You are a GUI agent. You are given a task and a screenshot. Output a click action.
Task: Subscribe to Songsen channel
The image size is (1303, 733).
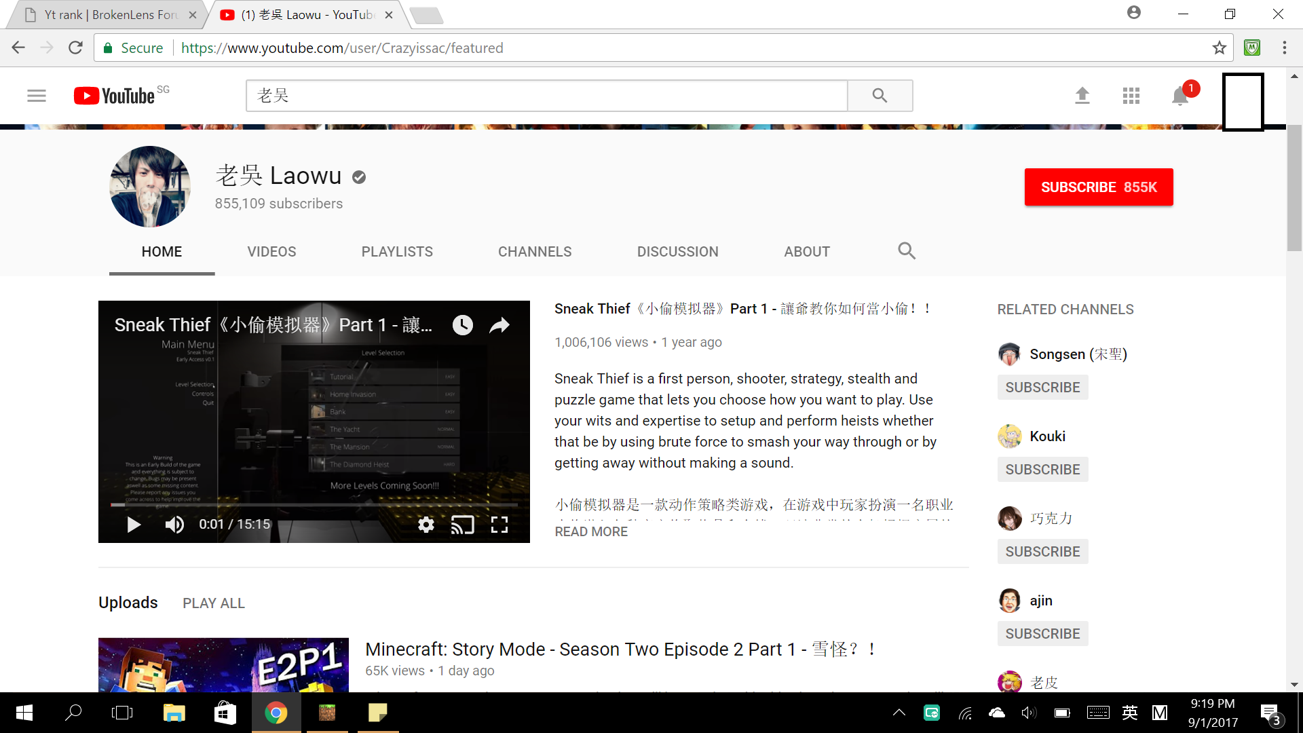(1042, 388)
